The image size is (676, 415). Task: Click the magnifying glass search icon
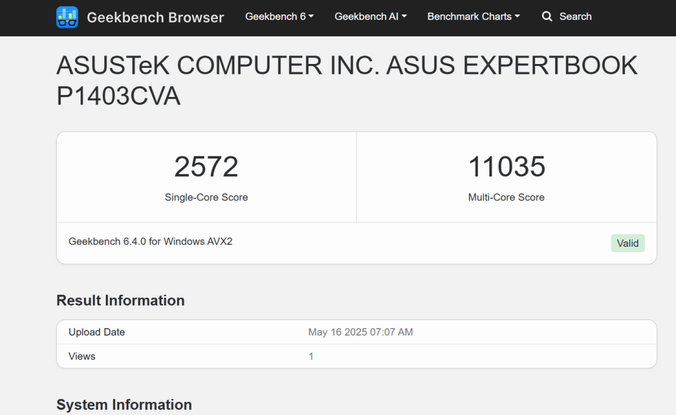point(547,16)
